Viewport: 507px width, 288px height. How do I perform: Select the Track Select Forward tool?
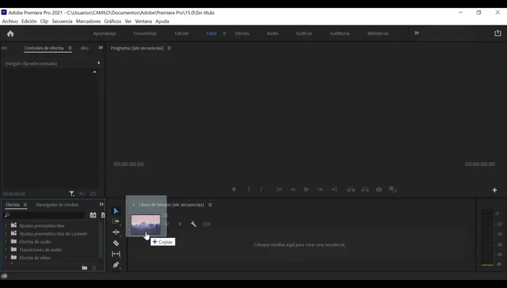point(116,221)
